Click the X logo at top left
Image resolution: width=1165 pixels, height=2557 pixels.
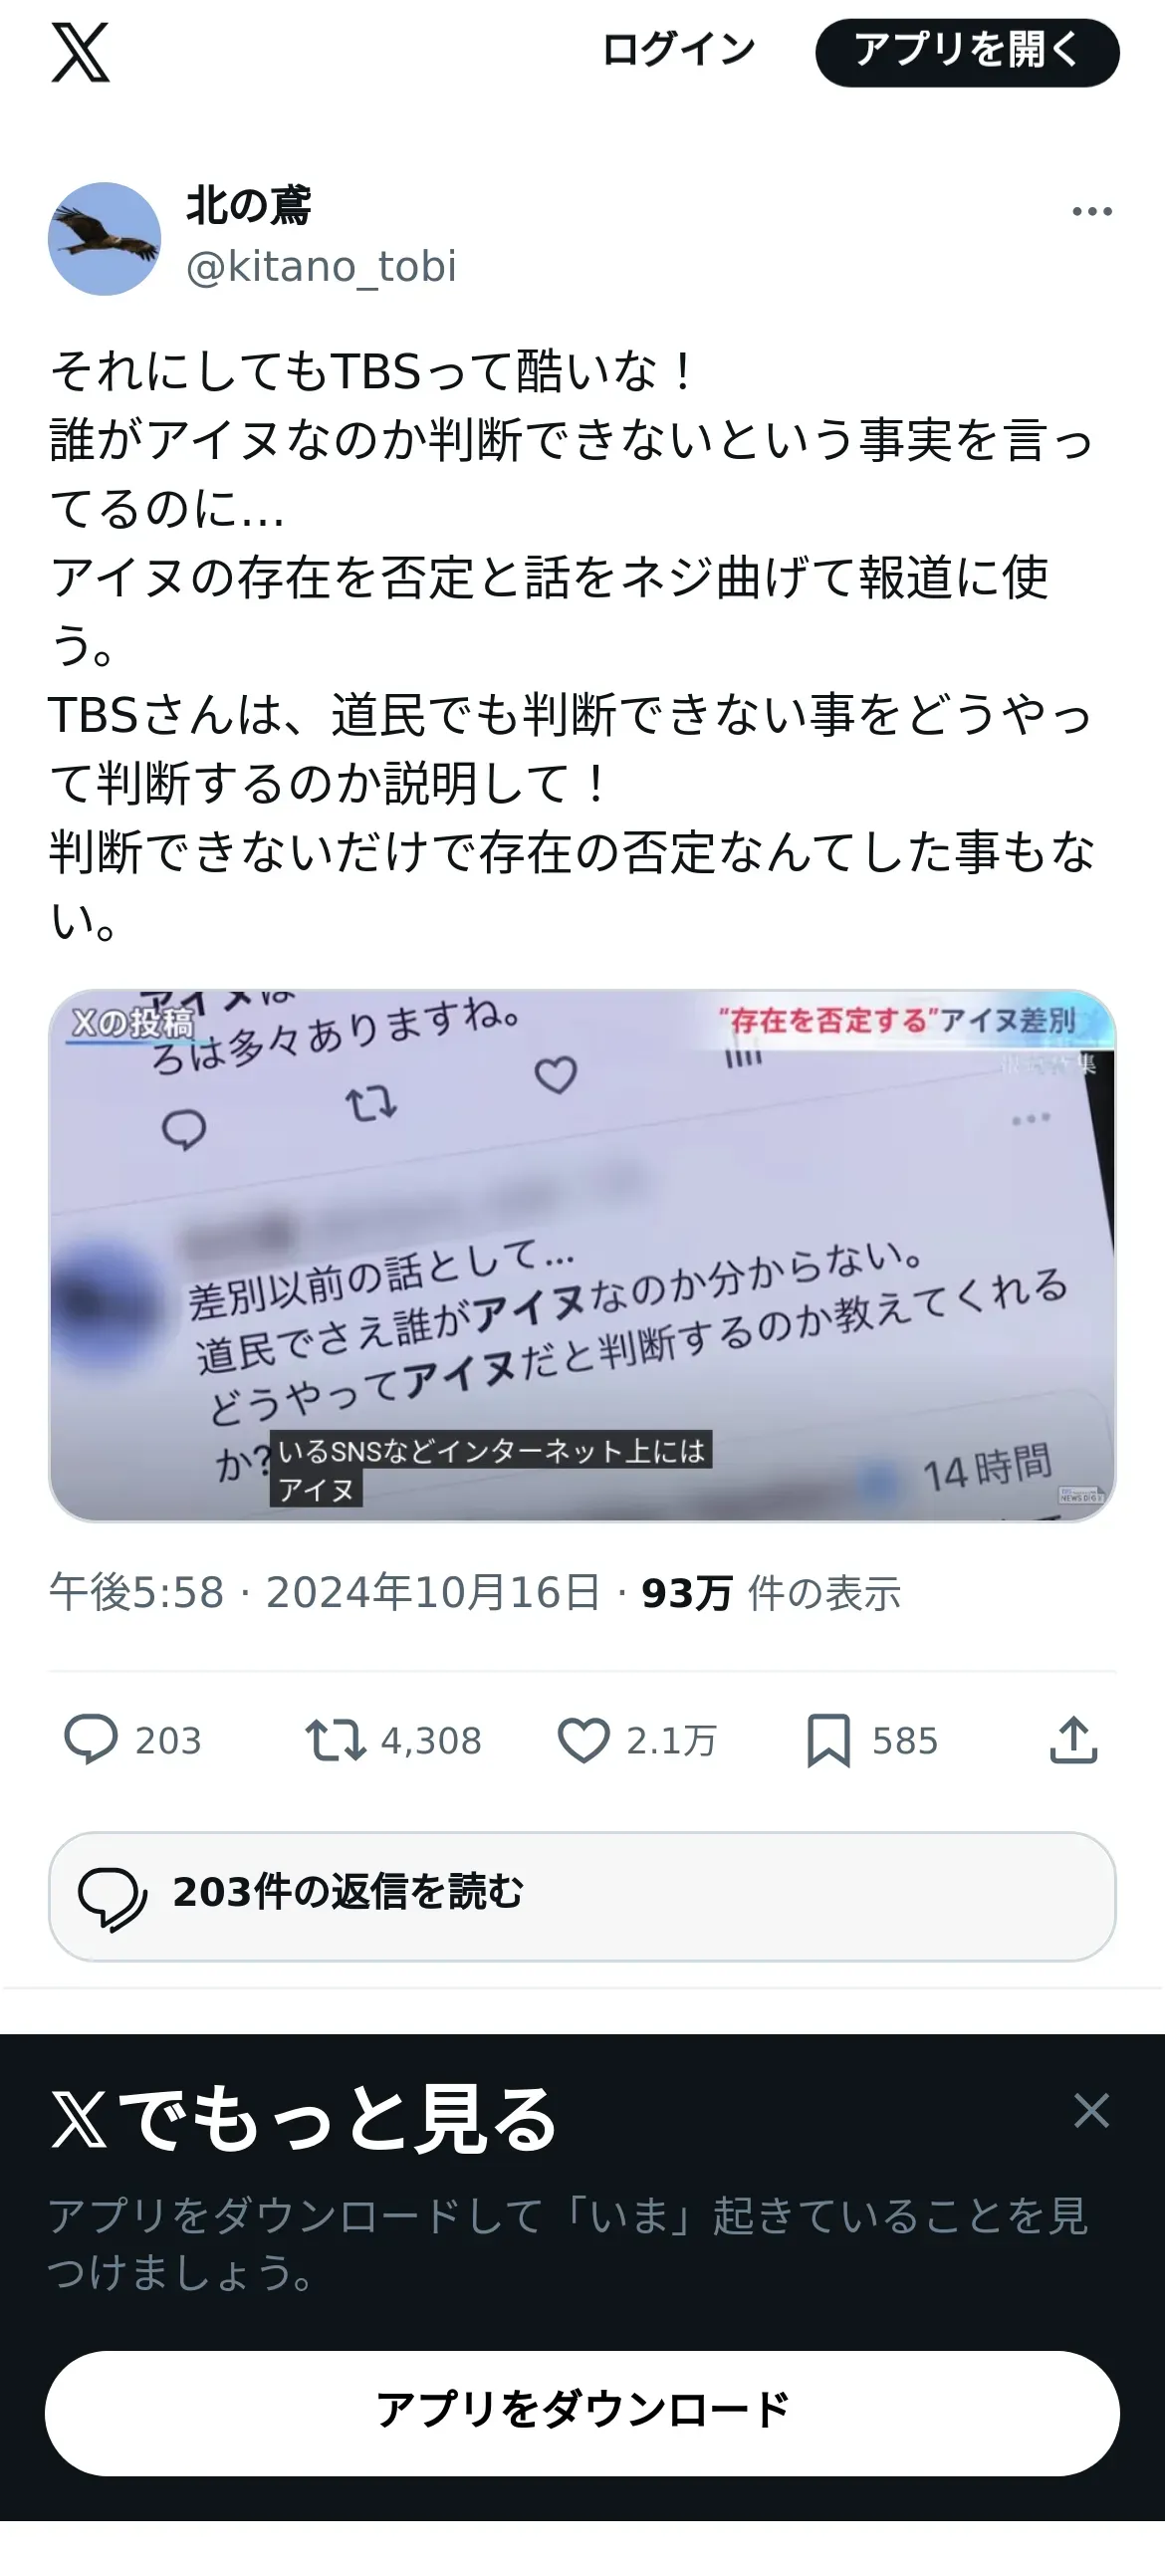click(x=81, y=53)
